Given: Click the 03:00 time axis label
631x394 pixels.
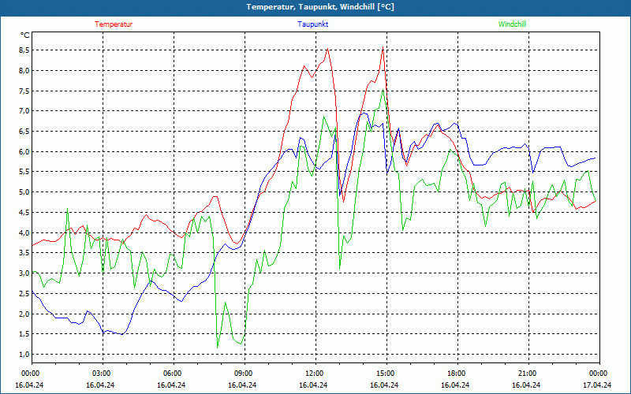Looking at the screenshot, I should click(x=102, y=374).
